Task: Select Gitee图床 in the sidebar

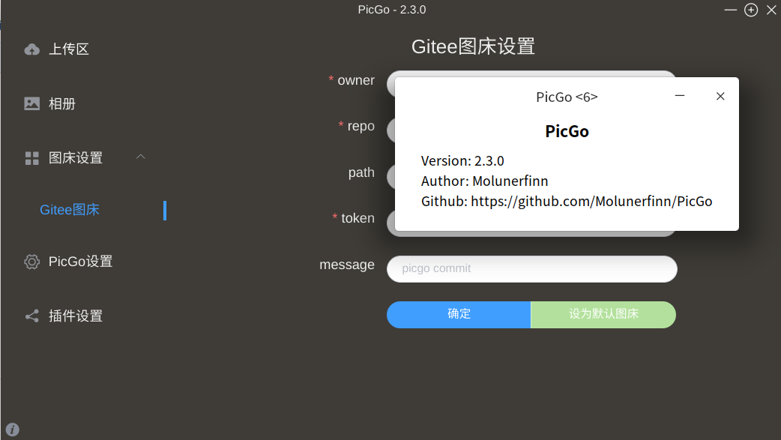Action: [70, 210]
